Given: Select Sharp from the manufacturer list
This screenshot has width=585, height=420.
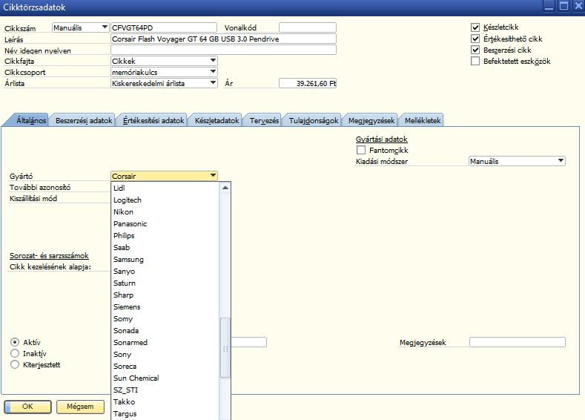Looking at the screenshot, I should click(165, 295).
